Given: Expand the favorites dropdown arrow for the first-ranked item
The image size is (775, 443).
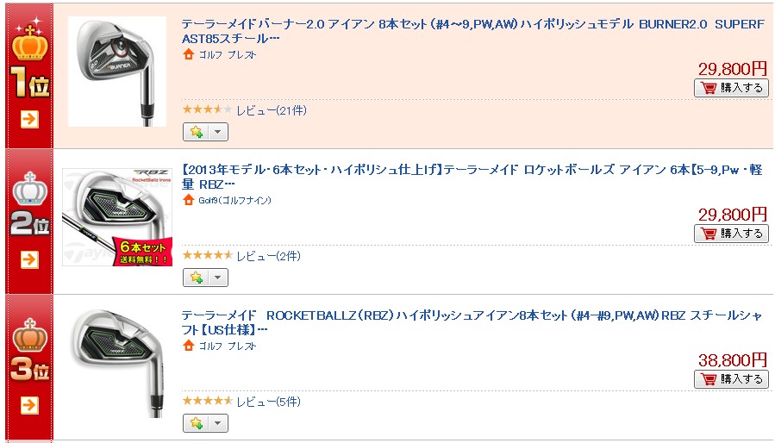Looking at the screenshot, I should 218,132.
